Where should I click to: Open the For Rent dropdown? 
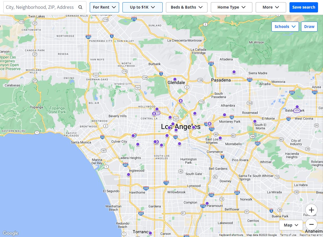click(104, 7)
